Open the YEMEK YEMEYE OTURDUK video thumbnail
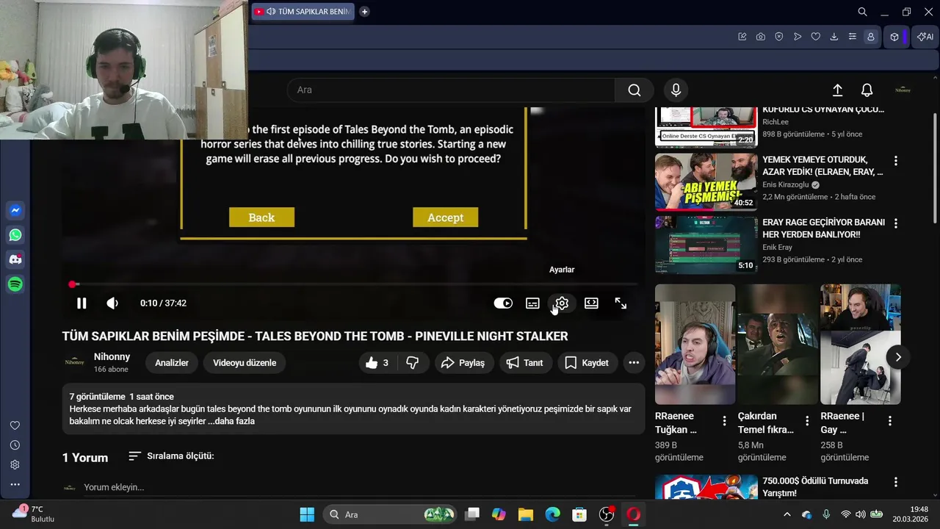 [706, 181]
